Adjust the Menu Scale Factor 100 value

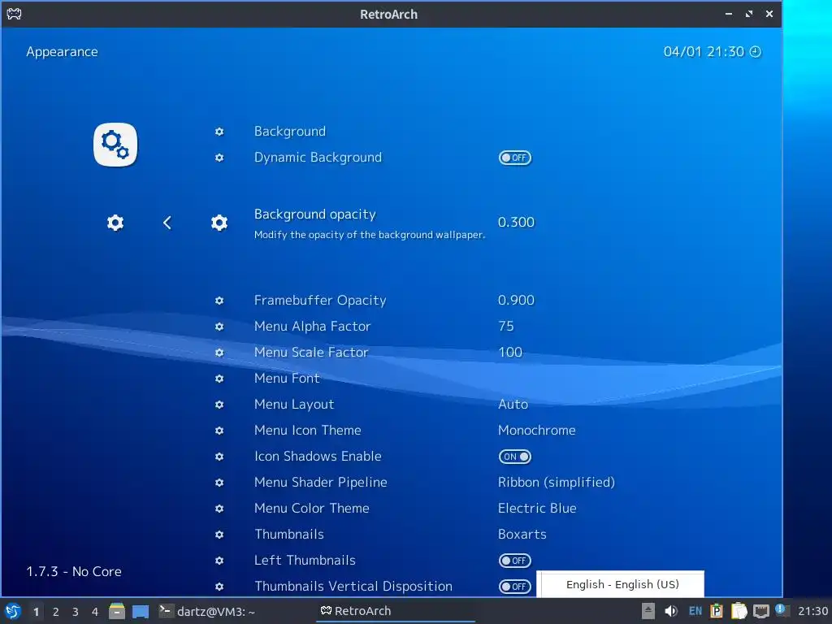click(510, 353)
